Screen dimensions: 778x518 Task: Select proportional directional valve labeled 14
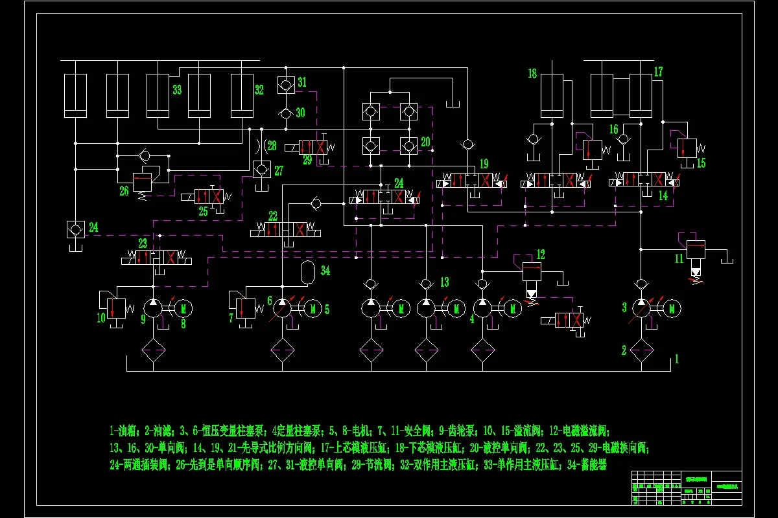coord(644,181)
